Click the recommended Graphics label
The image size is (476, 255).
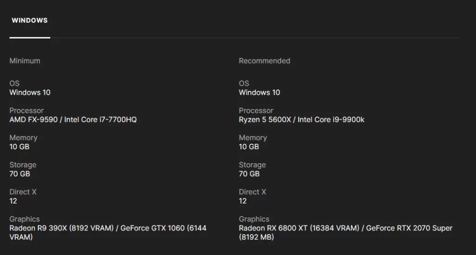pyautogui.click(x=254, y=219)
